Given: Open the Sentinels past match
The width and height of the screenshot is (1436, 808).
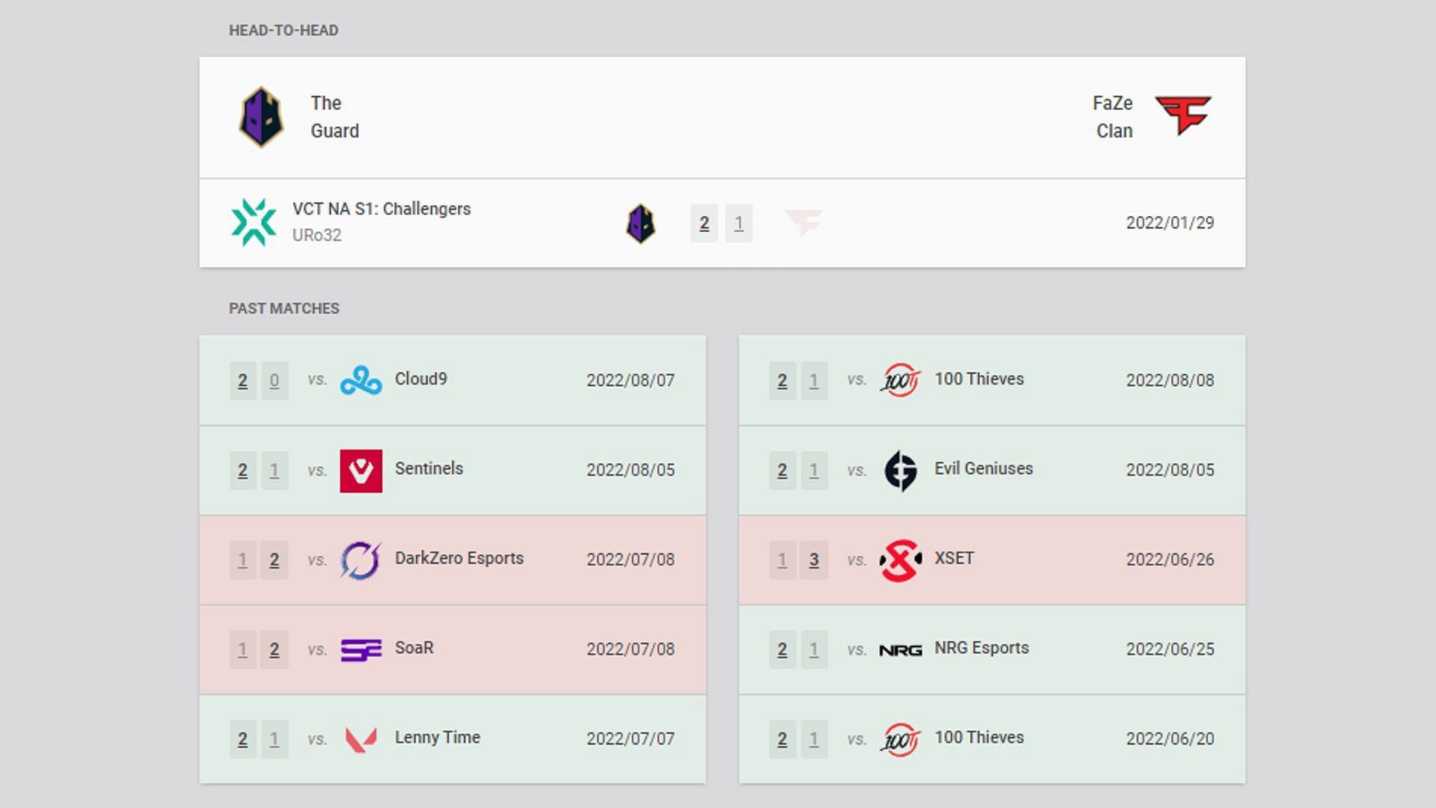Looking at the screenshot, I should pos(452,470).
